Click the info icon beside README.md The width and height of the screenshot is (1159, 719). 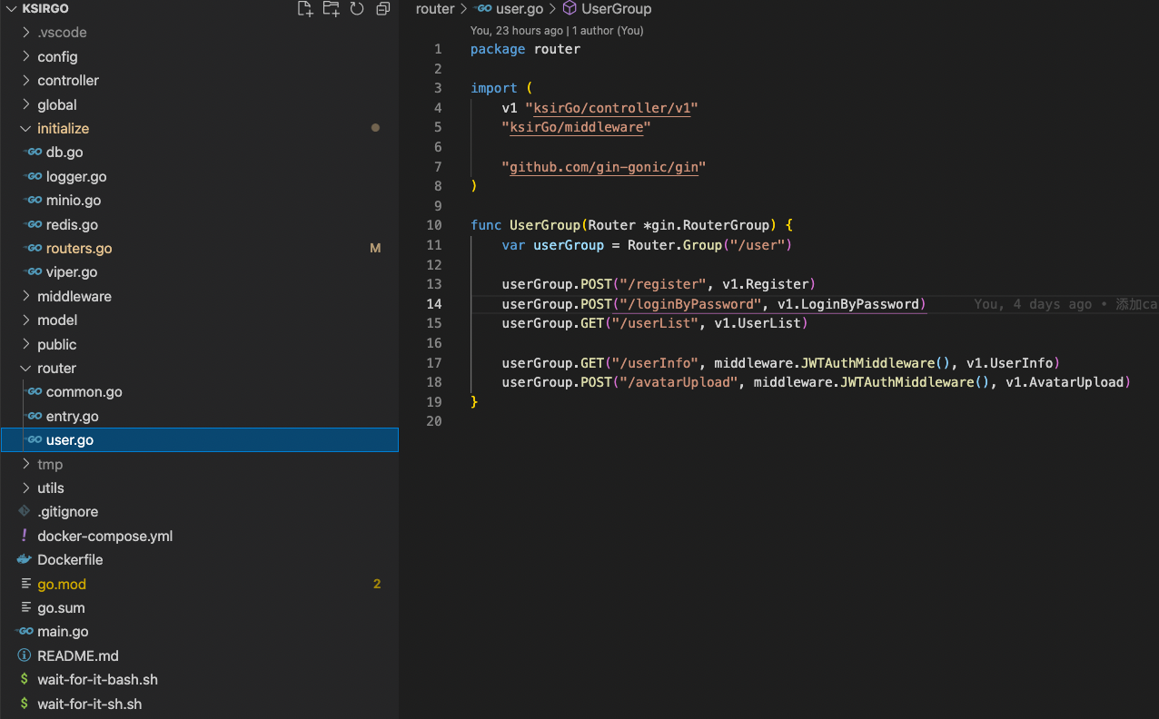click(25, 655)
